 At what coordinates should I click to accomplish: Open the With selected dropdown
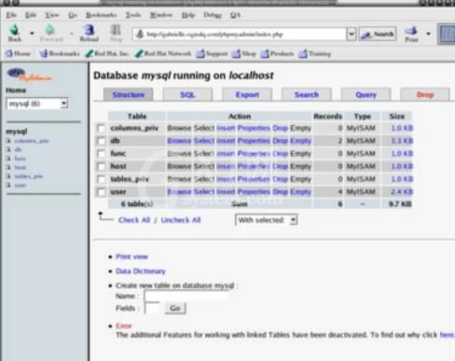coord(267,220)
